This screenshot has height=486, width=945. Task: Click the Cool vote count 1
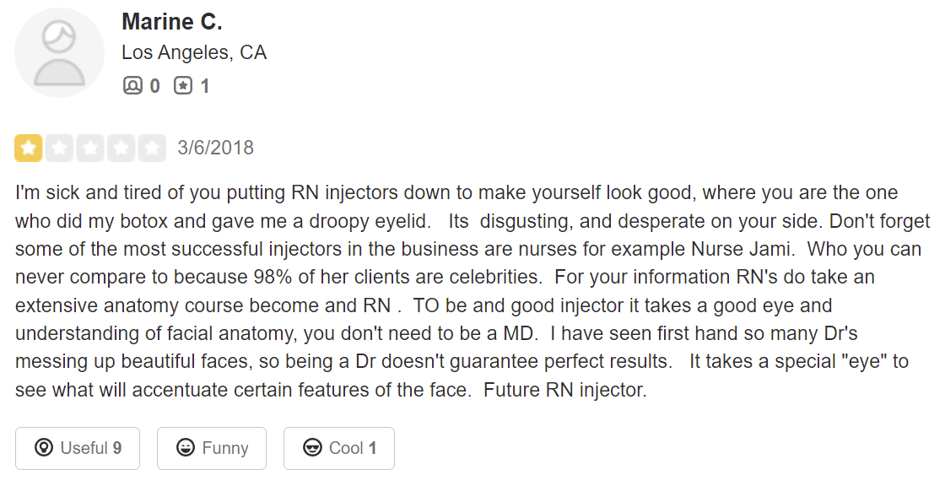(372, 448)
